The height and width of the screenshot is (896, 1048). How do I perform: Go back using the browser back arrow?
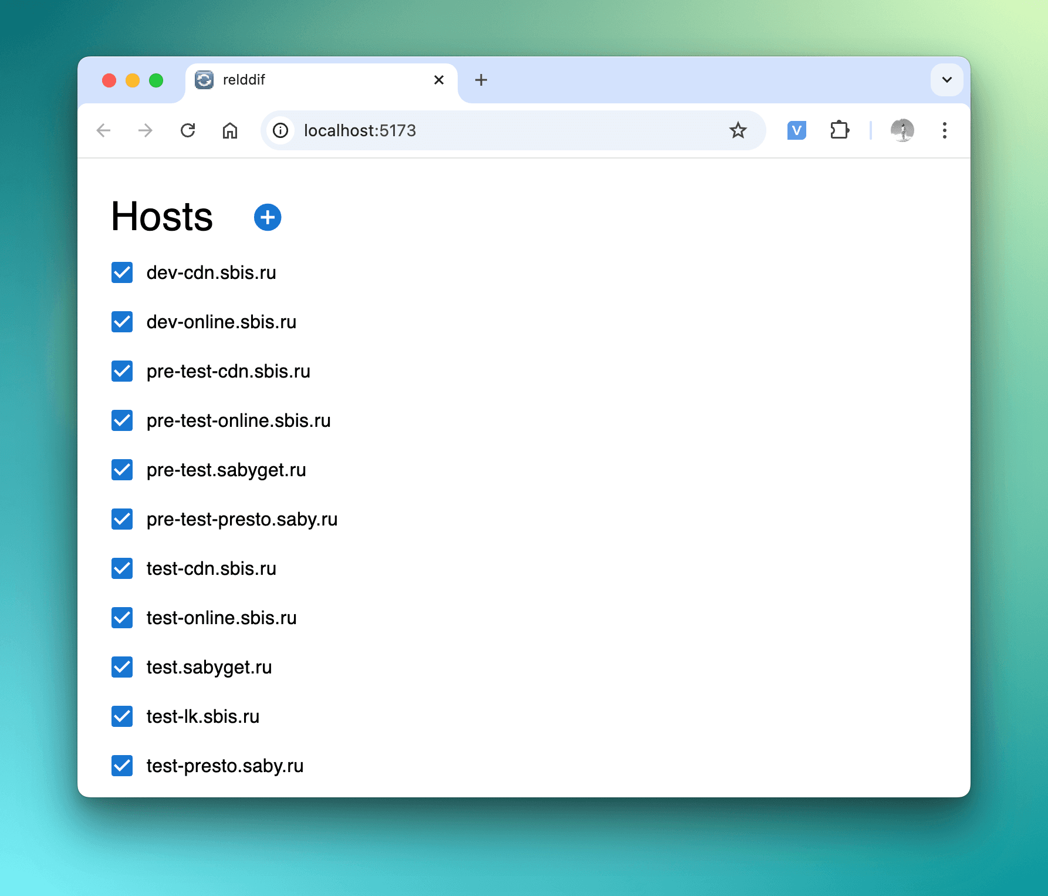[x=104, y=130]
